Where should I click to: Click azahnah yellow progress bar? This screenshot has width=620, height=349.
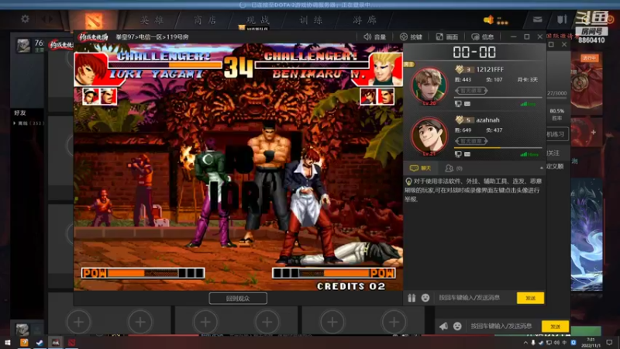pyautogui.click(x=498, y=147)
